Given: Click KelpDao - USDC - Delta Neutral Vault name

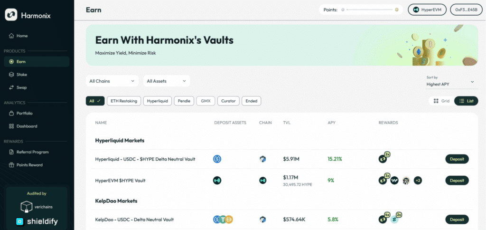Looking at the screenshot, I should coord(134,220).
